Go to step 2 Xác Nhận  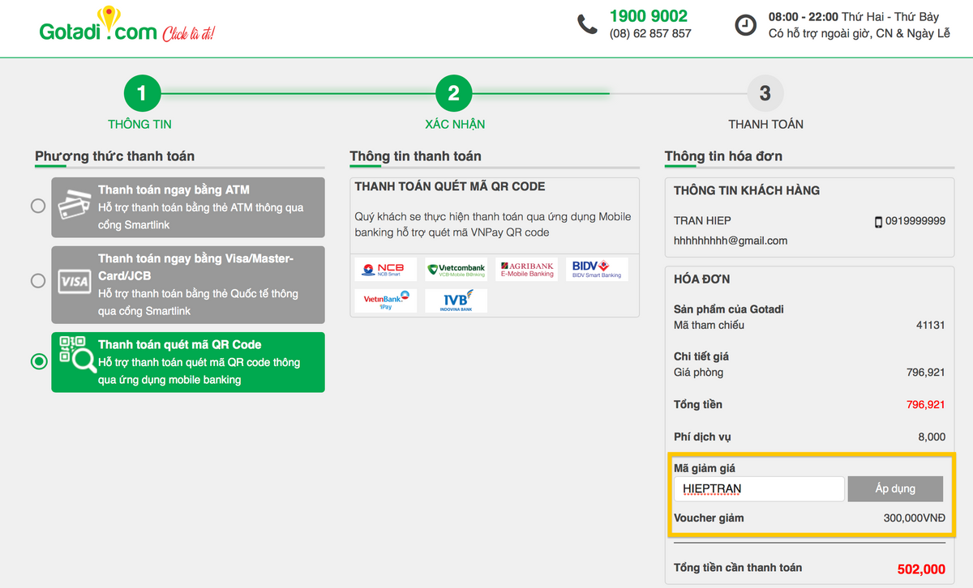454,94
